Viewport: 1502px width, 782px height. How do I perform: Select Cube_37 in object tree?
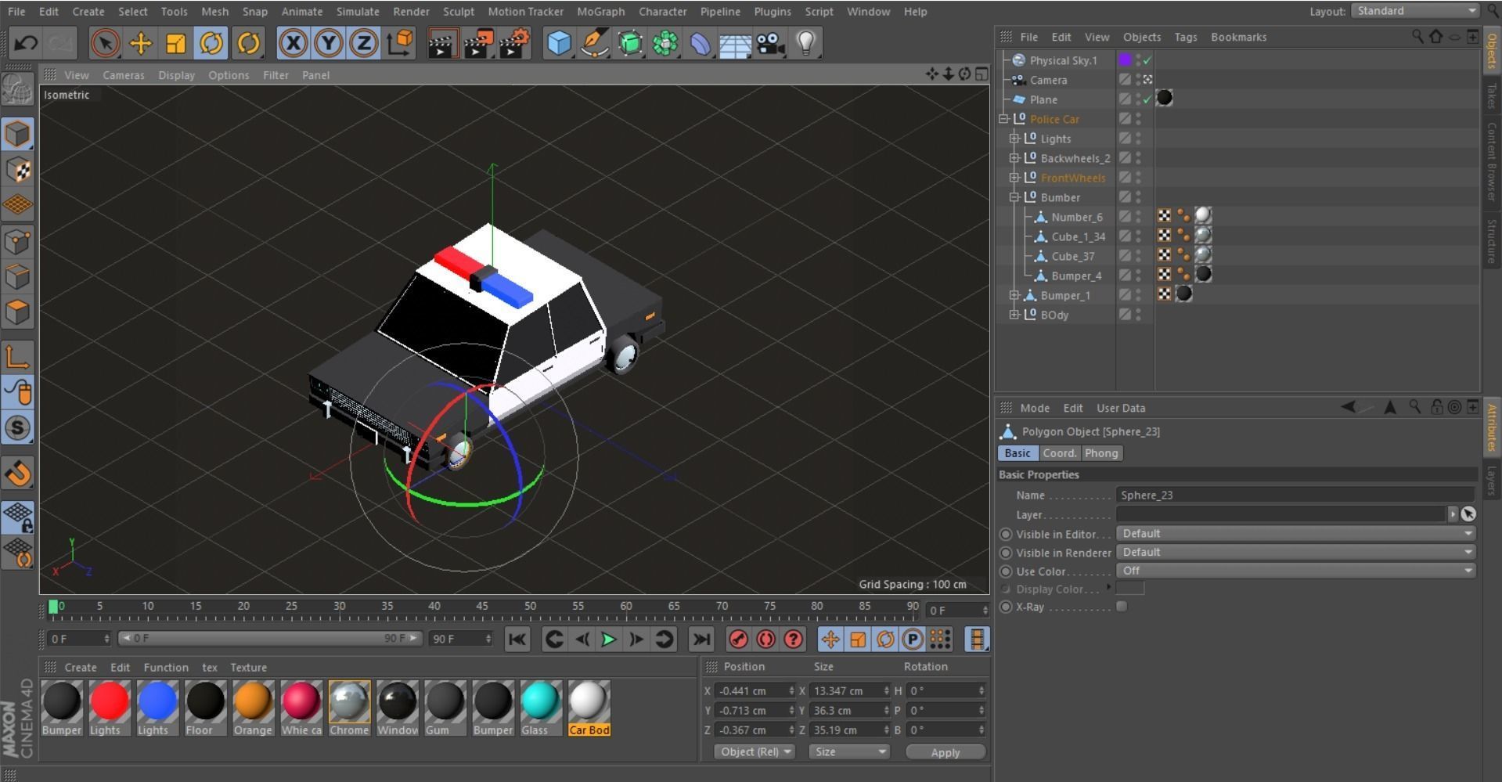(1073, 256)
